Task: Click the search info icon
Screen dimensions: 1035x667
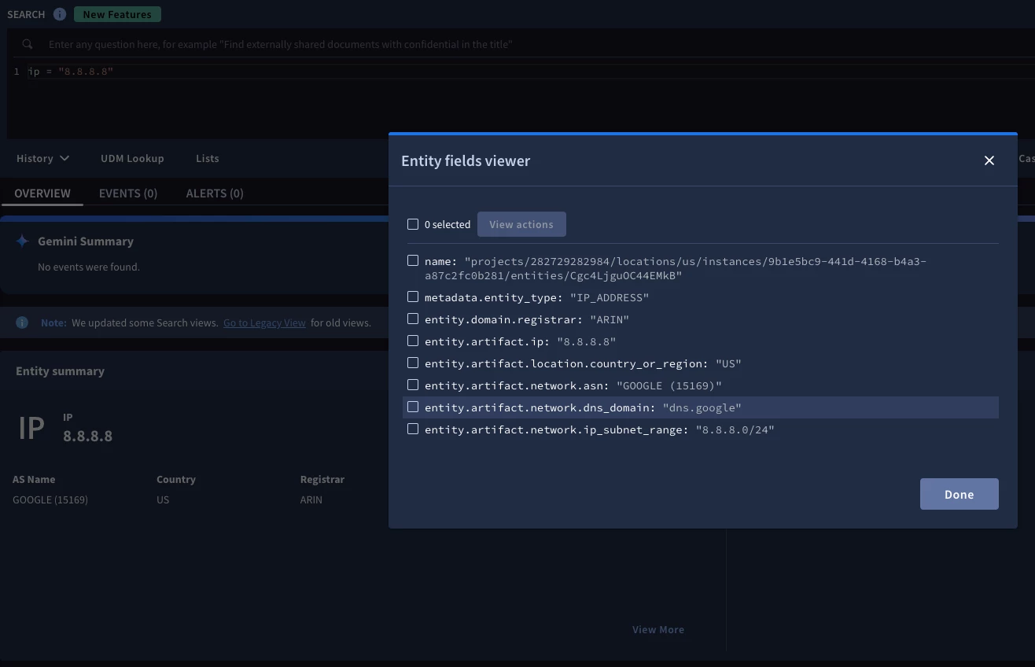Action: pos(60,14)
